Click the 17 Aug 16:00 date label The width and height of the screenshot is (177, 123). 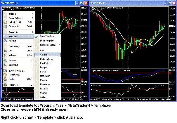coord(131,100)
